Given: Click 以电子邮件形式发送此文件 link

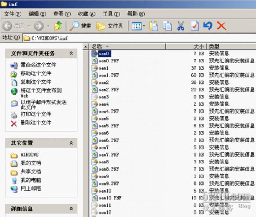Looking at the screenshot, I should [x=44, y=105].
